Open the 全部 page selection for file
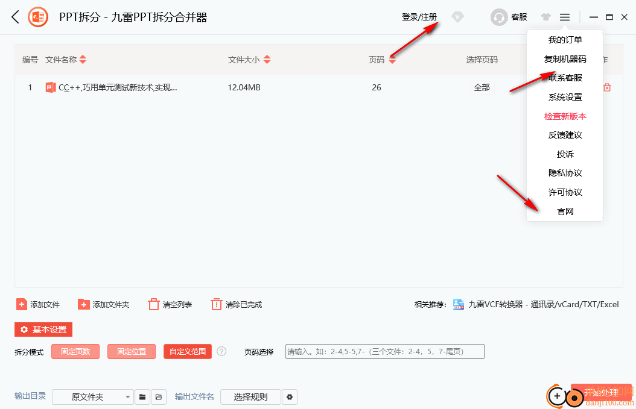Viewport: 636px width, 409px height. (482, 87)
